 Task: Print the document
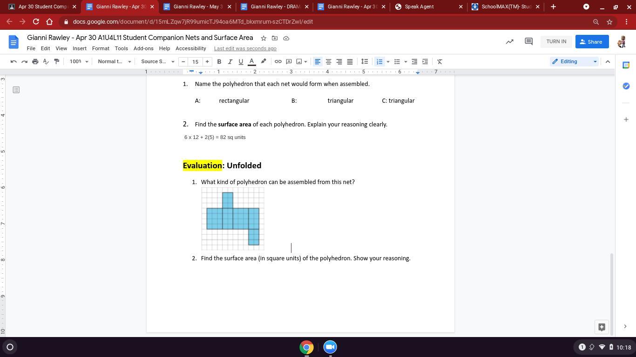point(35,61)
